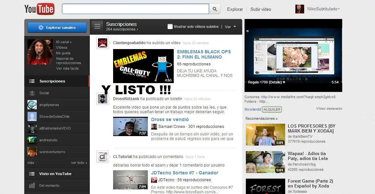Open Wapaa! - Adios tía Paty title
Image resolution: width=375 pixels, height=194 pixels.
(308, 156)
